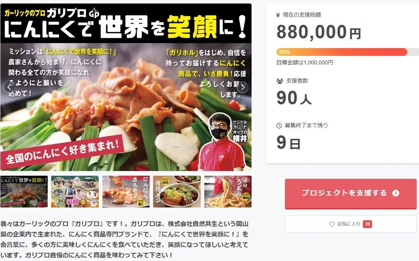Click the 目標金額は1,000,000円 goal text
This screenshot has height=261, width=419.
pos(305,62)
